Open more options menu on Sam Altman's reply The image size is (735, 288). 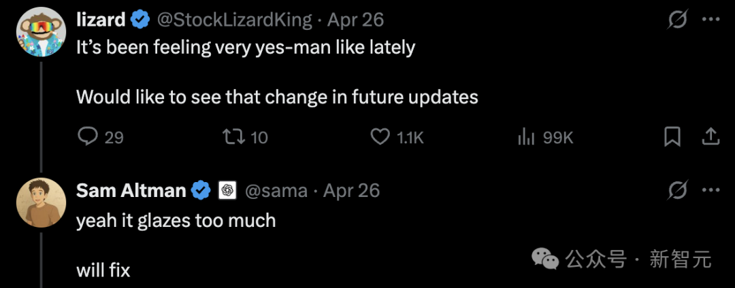click(x=710, y=190)
